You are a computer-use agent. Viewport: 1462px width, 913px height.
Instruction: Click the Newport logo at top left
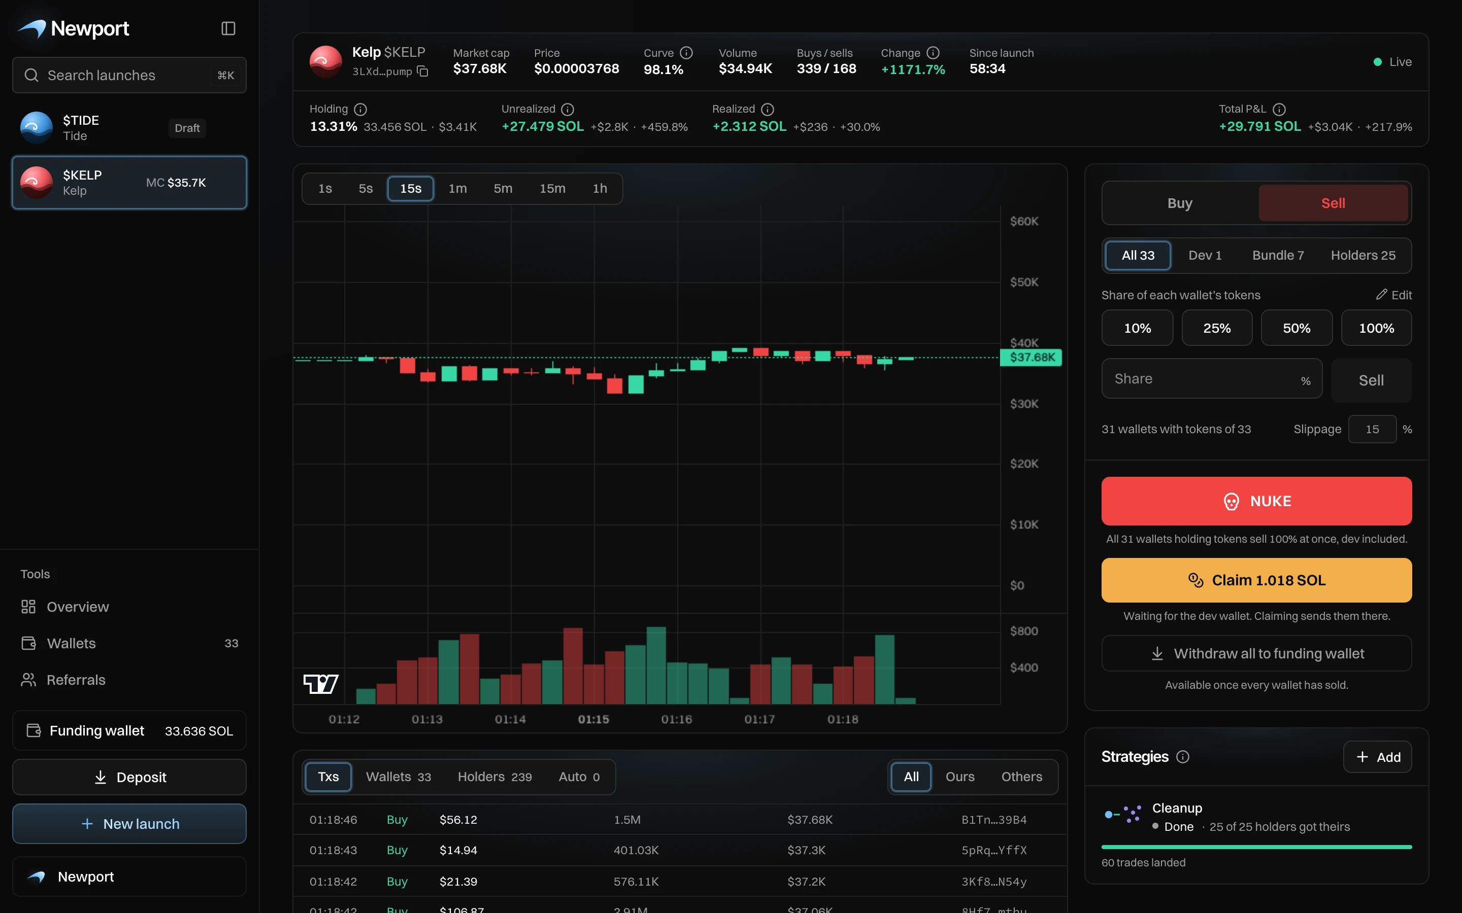pos(73,28)
